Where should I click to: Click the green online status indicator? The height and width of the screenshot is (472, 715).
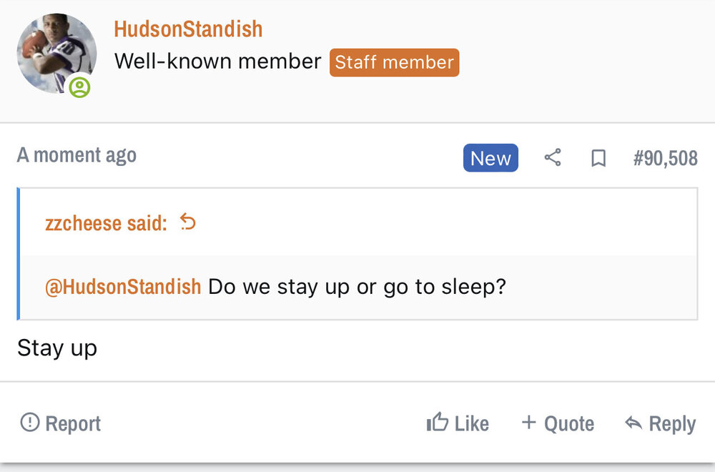80,88
